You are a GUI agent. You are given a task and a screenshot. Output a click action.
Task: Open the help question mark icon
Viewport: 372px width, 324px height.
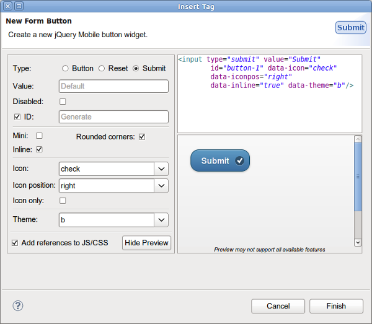tap(18, 305)
